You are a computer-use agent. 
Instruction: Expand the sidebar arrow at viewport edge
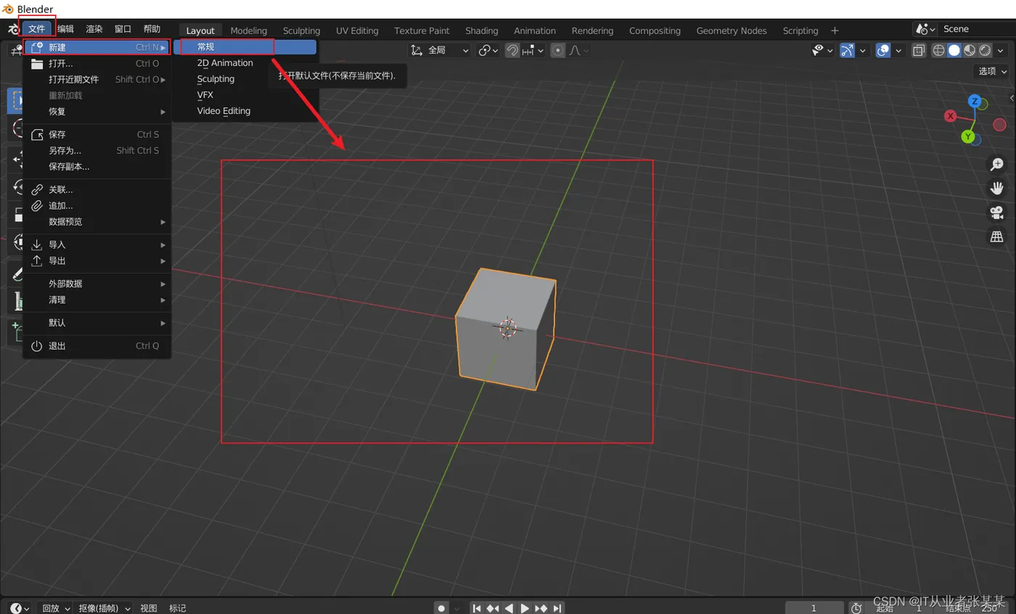(x=1012, y=99)
